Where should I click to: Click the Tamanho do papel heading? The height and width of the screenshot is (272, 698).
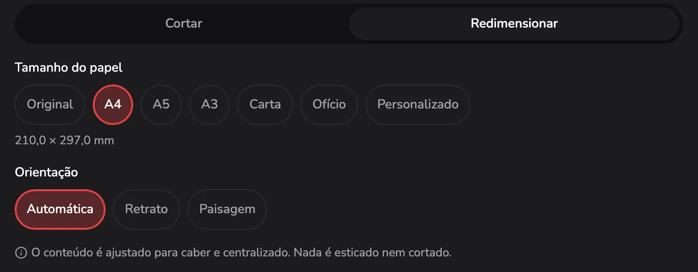click(69, 68)
